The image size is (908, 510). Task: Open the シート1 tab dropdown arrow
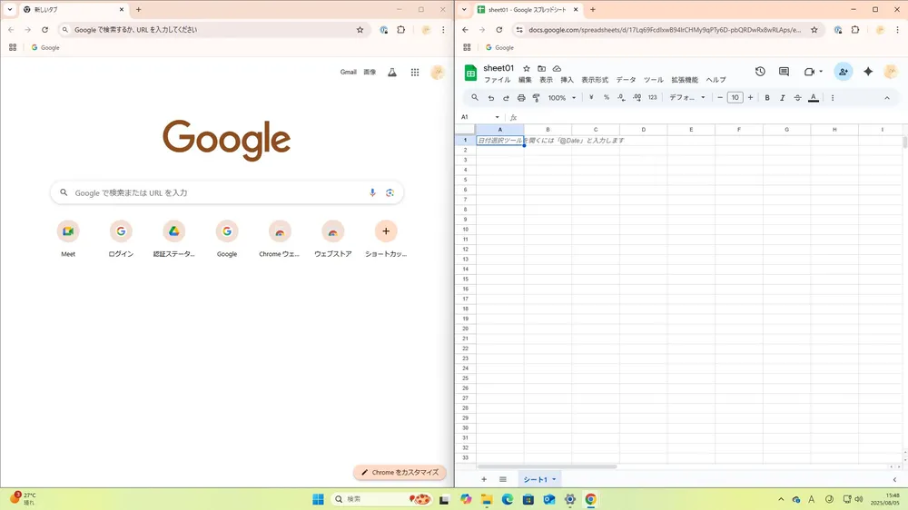click(554, 479)
